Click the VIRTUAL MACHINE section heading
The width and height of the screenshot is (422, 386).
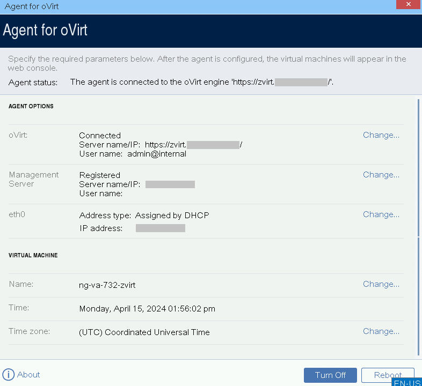pyautogui.click(x=33, y=255)
